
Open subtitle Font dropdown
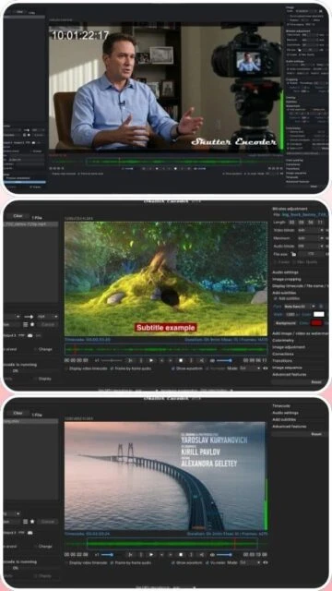(300, 307)
